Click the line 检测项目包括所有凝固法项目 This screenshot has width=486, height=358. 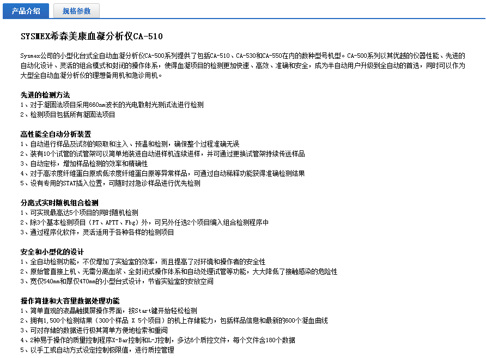pos(68,114)
